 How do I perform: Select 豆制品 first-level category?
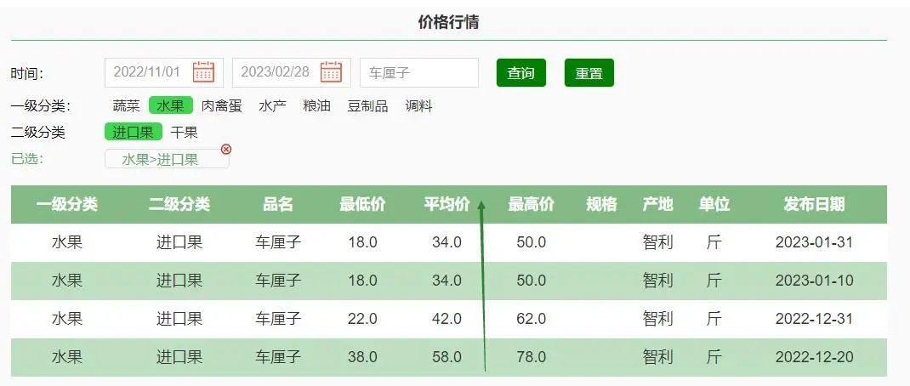367,106
